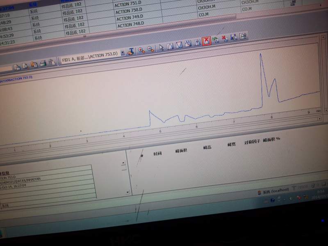Click the printer icon in left toolbar
Screen dimensions: 328x246
coord(43,63)
